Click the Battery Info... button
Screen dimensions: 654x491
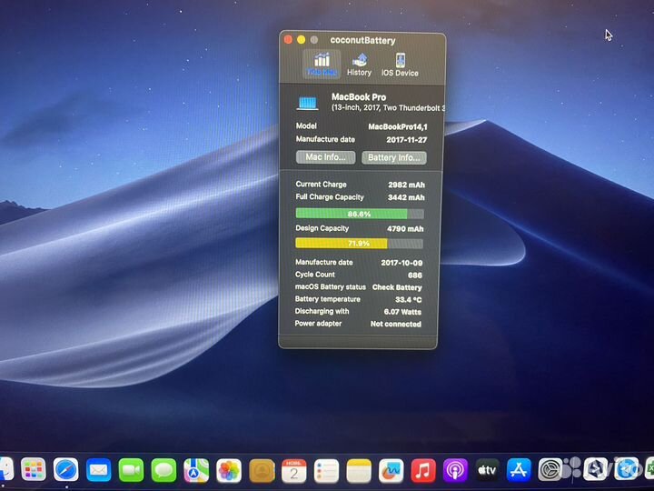click(x=393, y=157)
